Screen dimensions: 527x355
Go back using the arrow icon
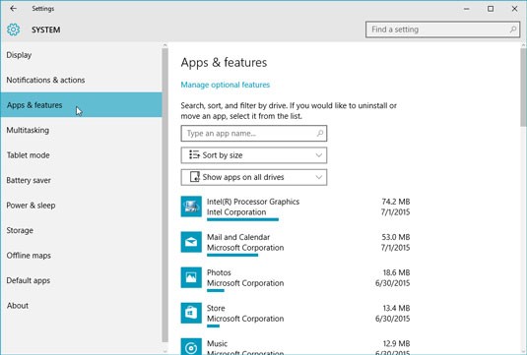point(13,9)
